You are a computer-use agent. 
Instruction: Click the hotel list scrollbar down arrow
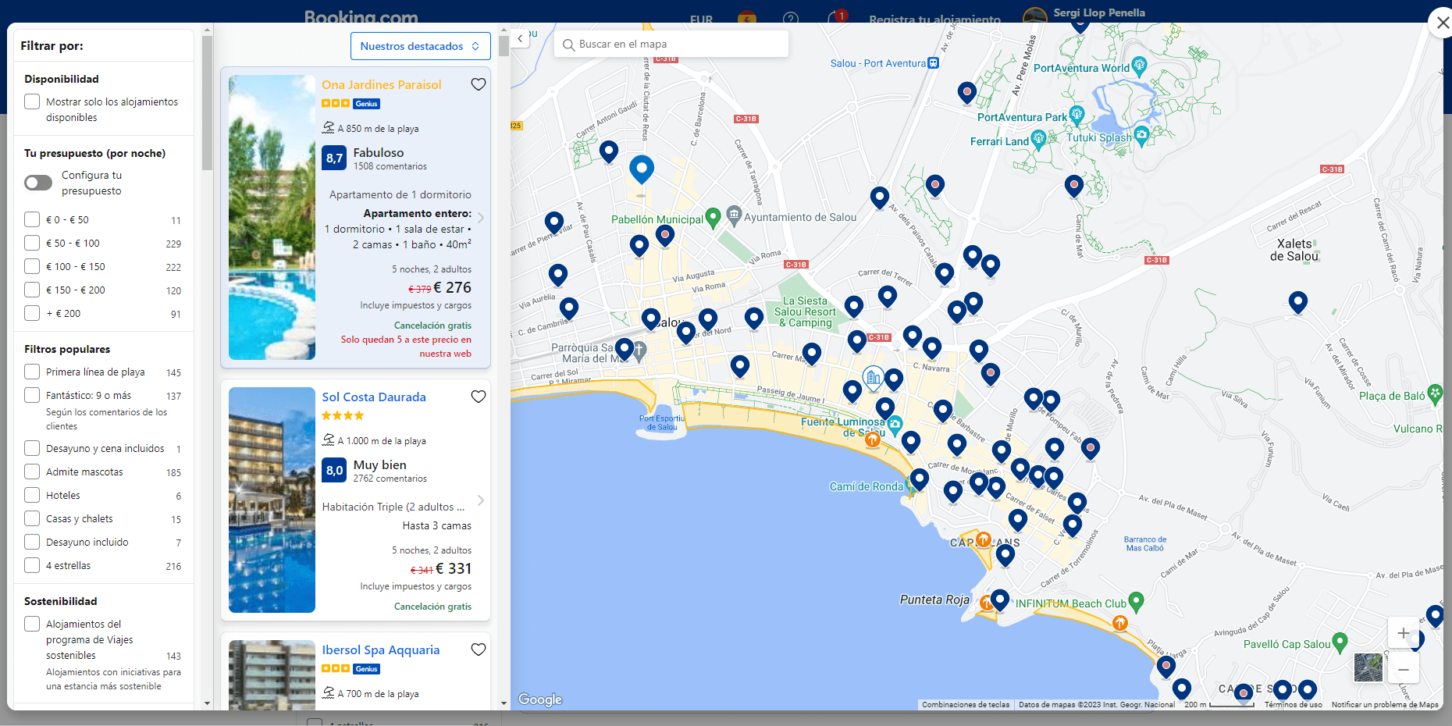coord(504,703)
